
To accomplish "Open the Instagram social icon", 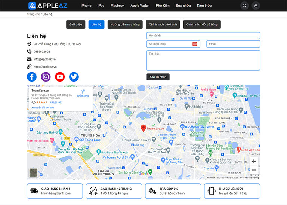I will 46,77.
